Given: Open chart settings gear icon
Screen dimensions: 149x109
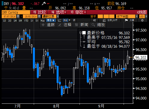Looking at the screenshot, I should click(x=142, y=20).
